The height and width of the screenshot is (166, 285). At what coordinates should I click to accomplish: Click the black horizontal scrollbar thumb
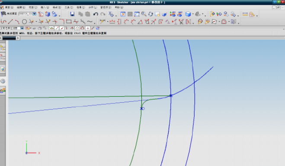point(9,38)
